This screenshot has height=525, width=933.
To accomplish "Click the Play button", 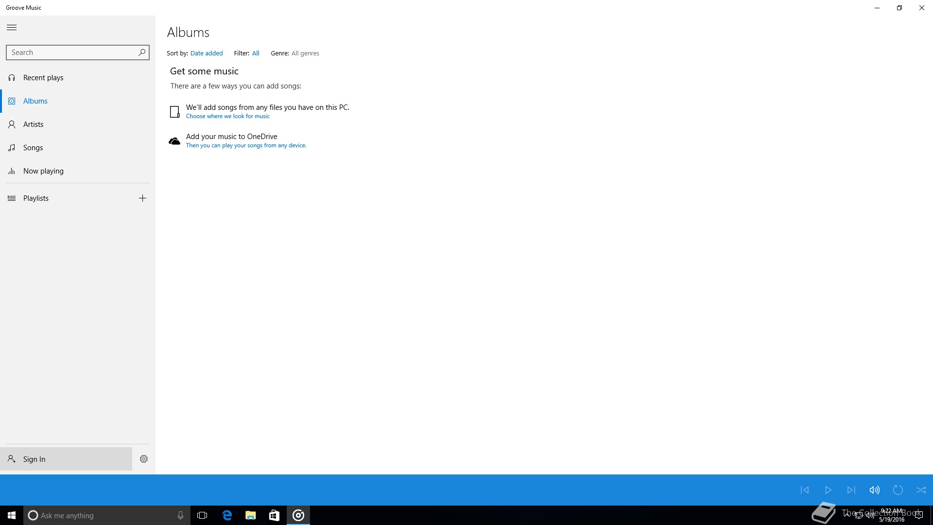I will pyautogui.click(x=828, y=490).
